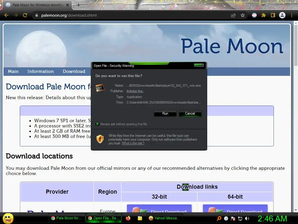Viewport: 298px width, 224px height.
Task: Open the Main navigation item
Action: pos(13,71)
